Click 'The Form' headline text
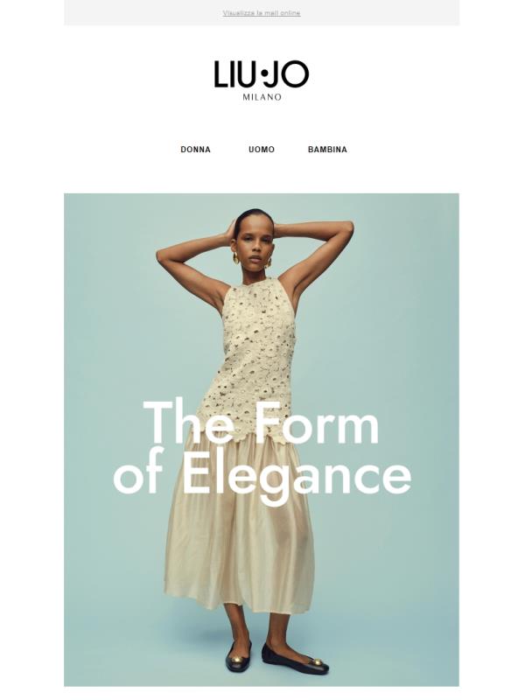525x700 pixels. coord(261,423)
